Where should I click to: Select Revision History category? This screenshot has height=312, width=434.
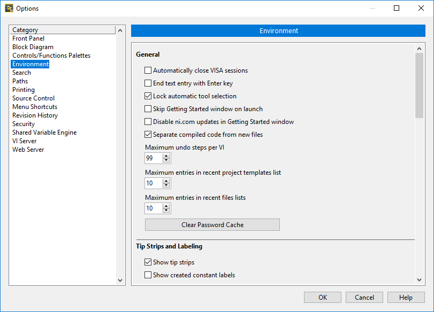tap(35, 115)
